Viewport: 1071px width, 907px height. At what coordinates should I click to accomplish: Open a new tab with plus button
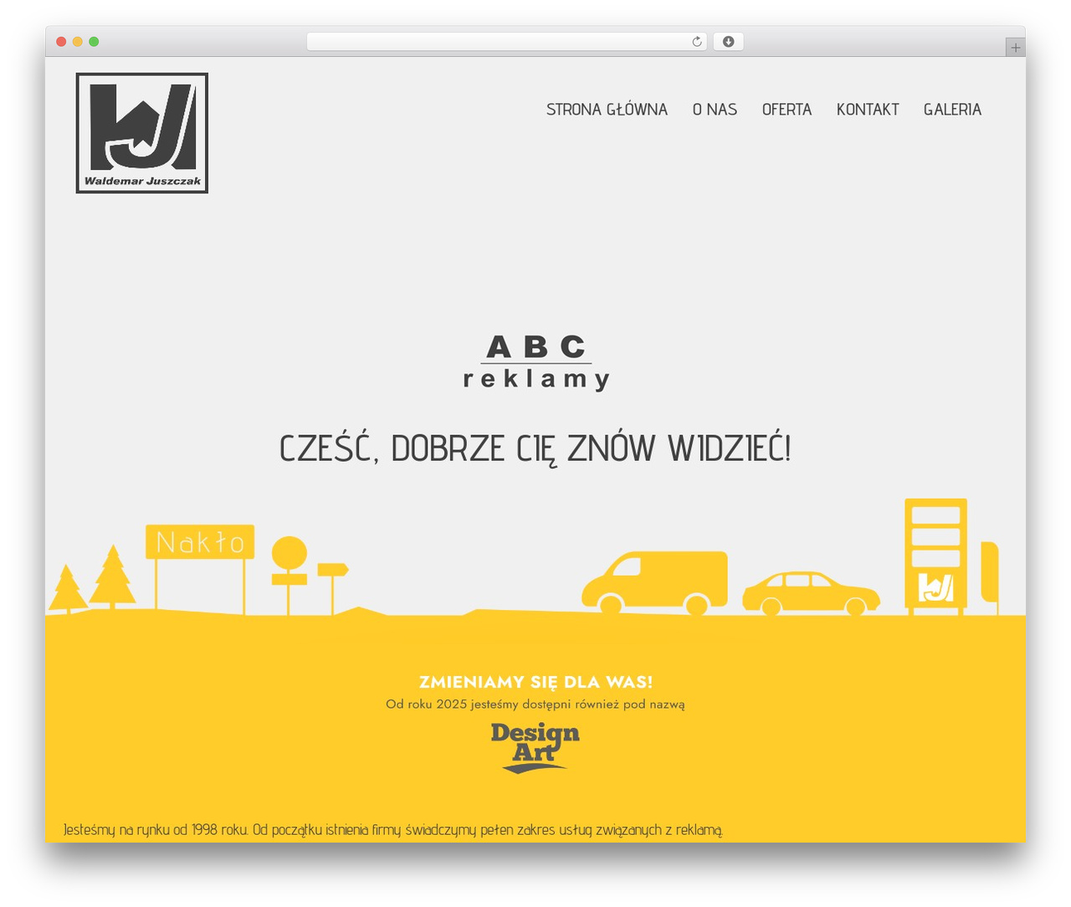[1015, 48]
